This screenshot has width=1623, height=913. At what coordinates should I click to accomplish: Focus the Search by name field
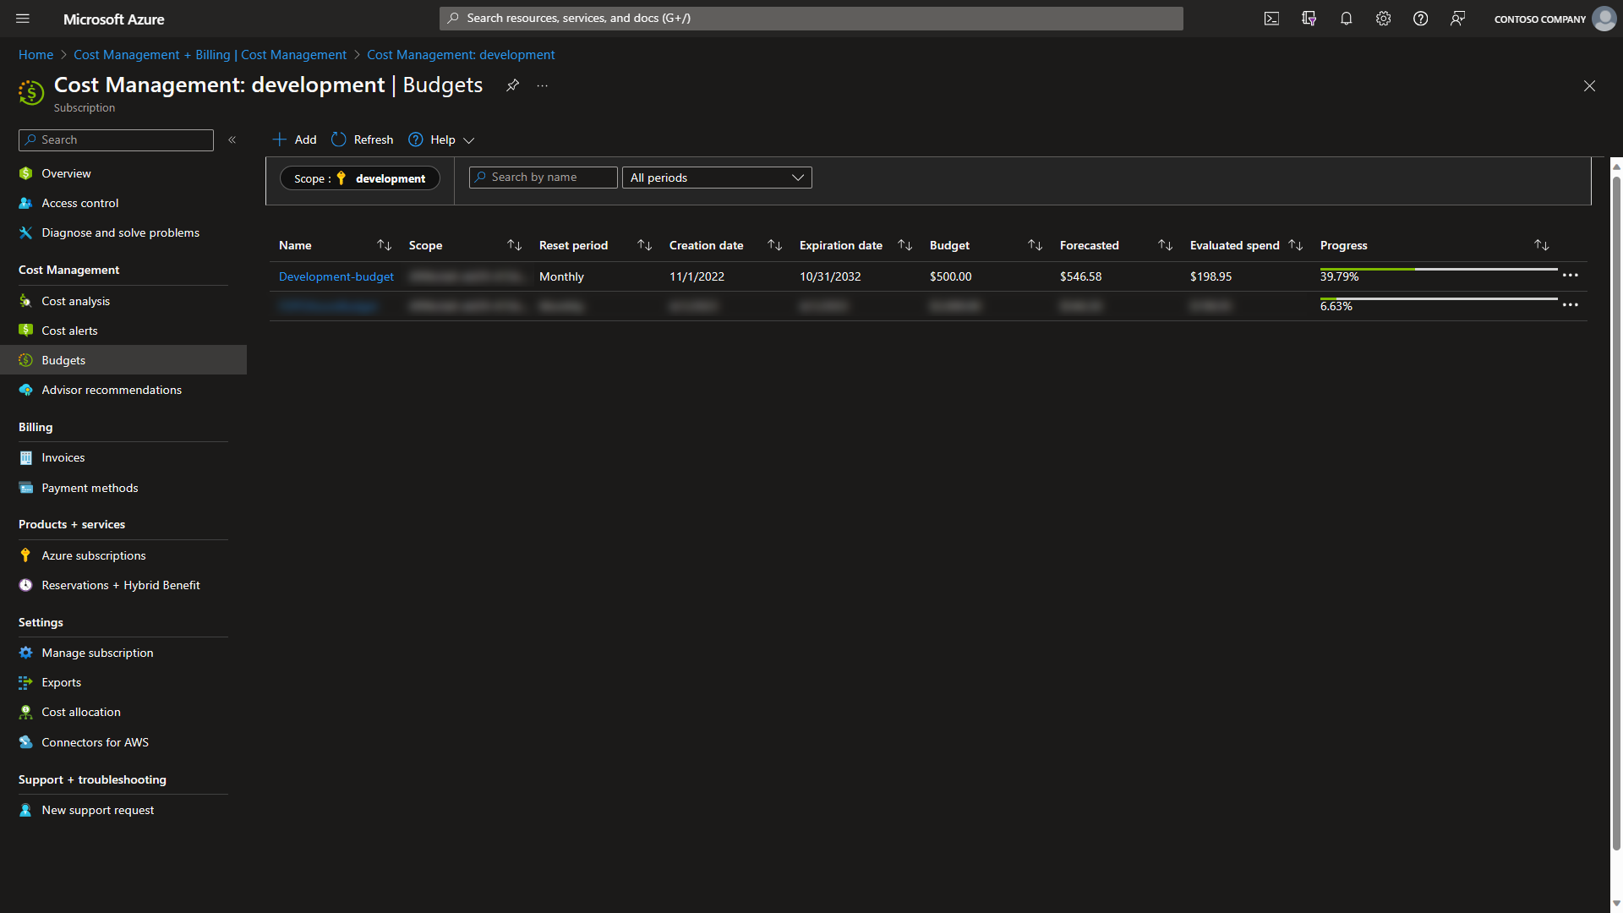[x=544, y=178]
